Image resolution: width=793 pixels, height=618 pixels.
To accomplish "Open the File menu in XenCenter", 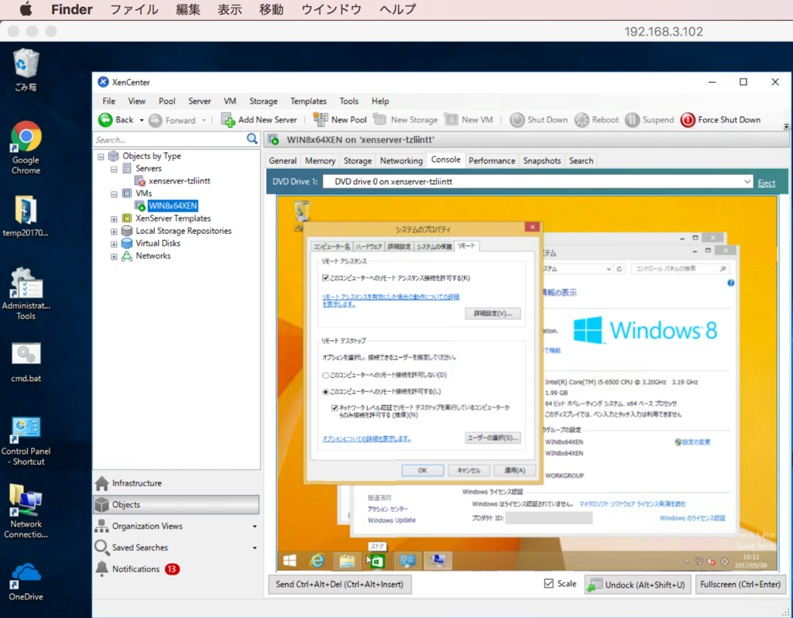I will (108, 101).
